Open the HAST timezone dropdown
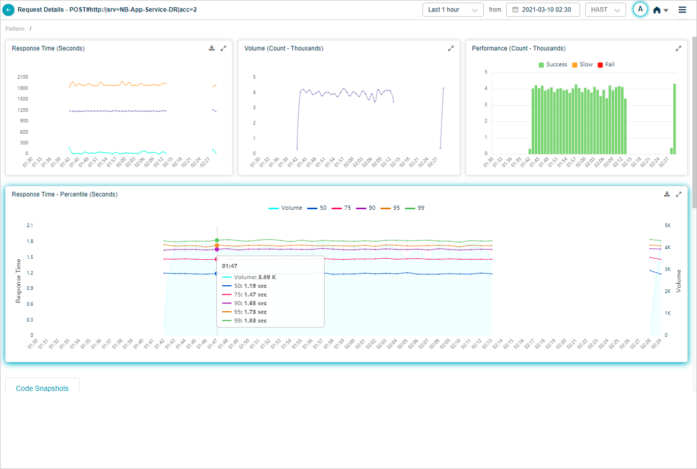 click(605, 10)
